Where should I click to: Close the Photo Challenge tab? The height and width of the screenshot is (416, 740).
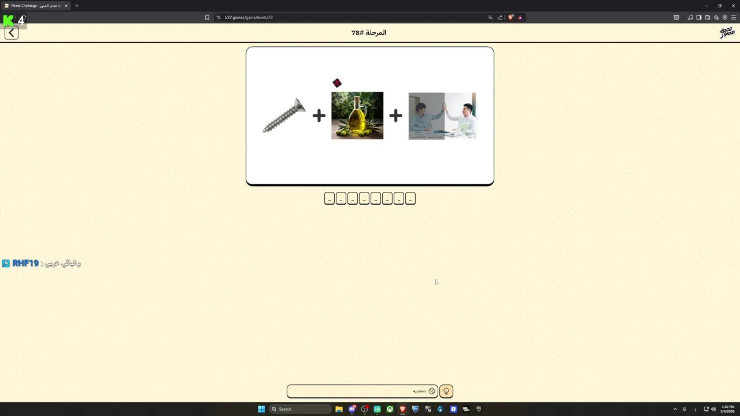tap(66, 6)
